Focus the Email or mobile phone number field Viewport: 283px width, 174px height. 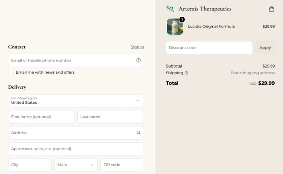tap(76, 61)
